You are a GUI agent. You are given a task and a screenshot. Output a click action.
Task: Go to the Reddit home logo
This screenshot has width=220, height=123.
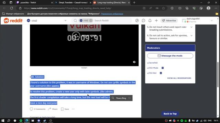click(x=13, y=20)
